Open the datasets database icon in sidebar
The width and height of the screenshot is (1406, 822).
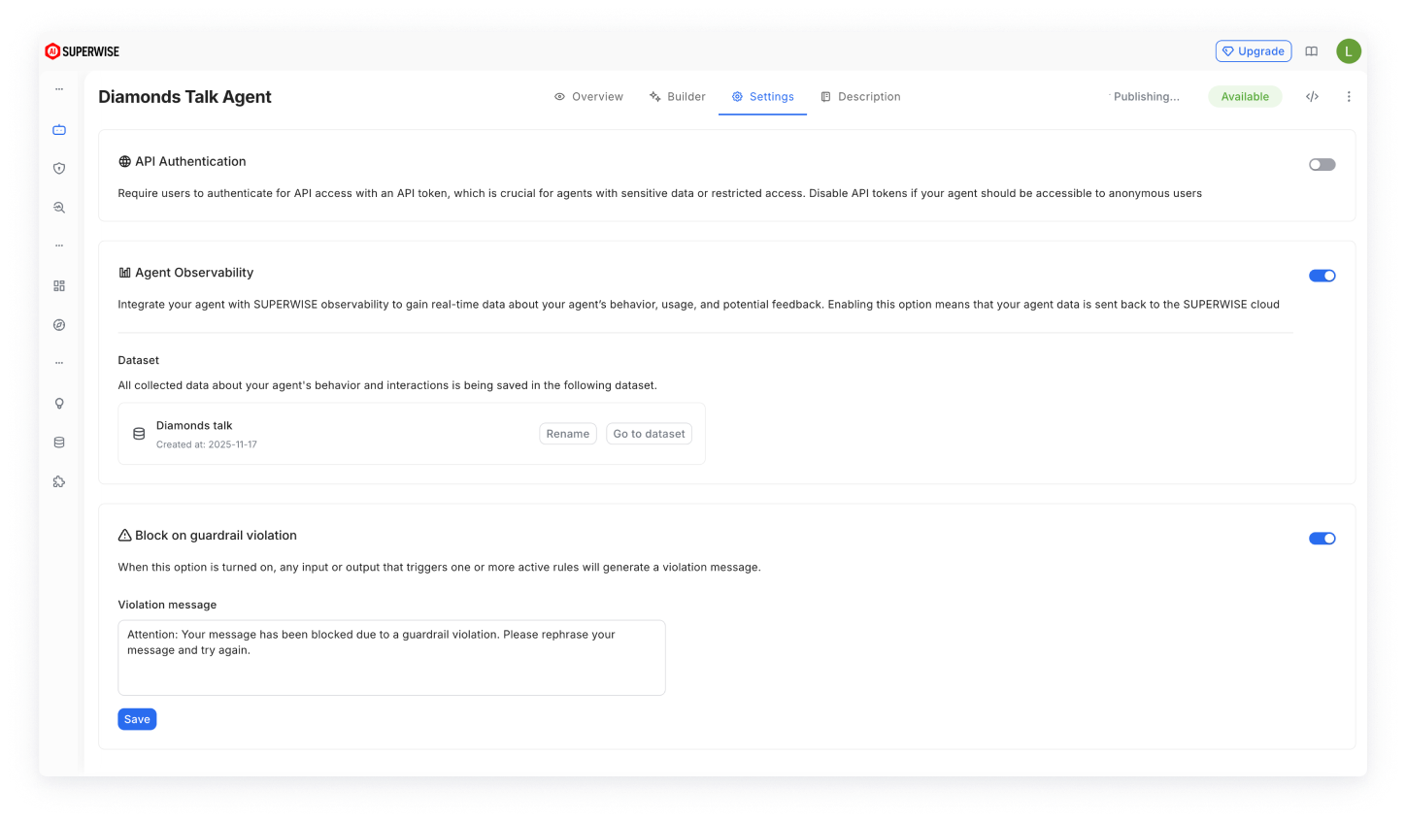click(x=59, y=443)
